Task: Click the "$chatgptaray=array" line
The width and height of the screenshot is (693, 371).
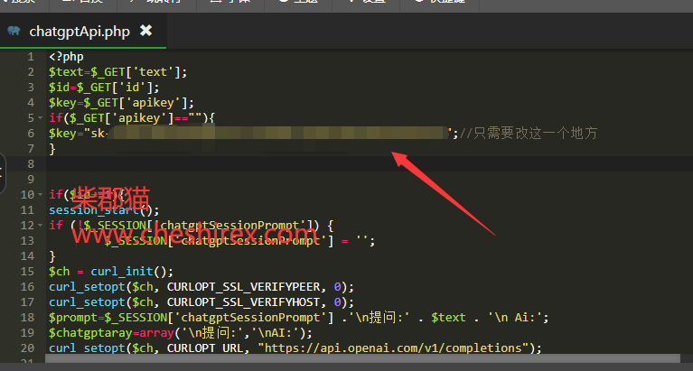Action: [x=181, y=332]
